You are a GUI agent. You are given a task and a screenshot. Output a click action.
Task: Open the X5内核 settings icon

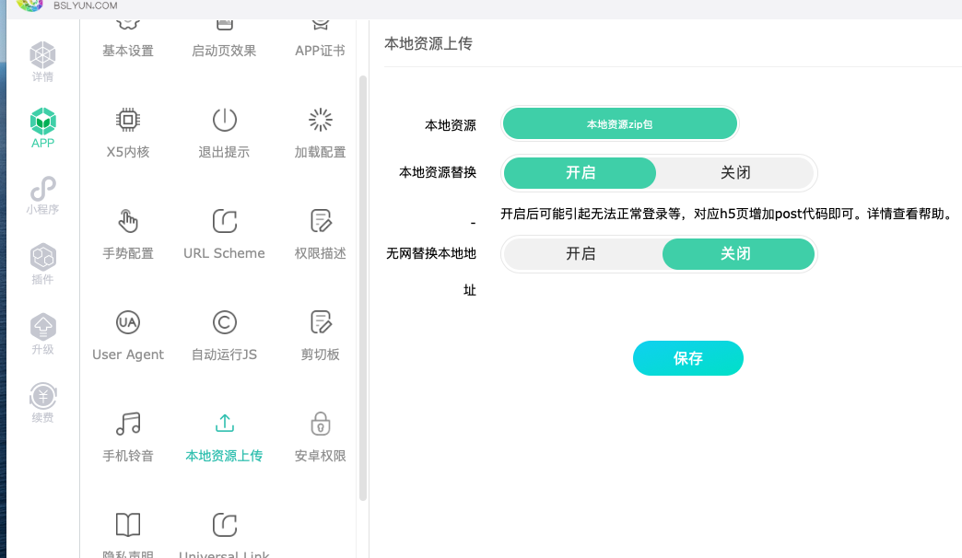pos(128,120)
